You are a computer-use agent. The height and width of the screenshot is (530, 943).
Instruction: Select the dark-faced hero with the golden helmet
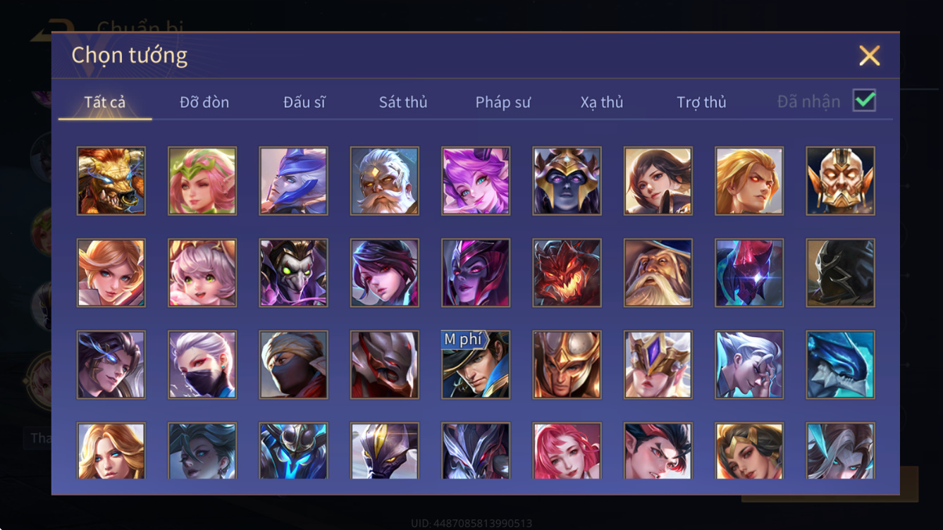567,181
